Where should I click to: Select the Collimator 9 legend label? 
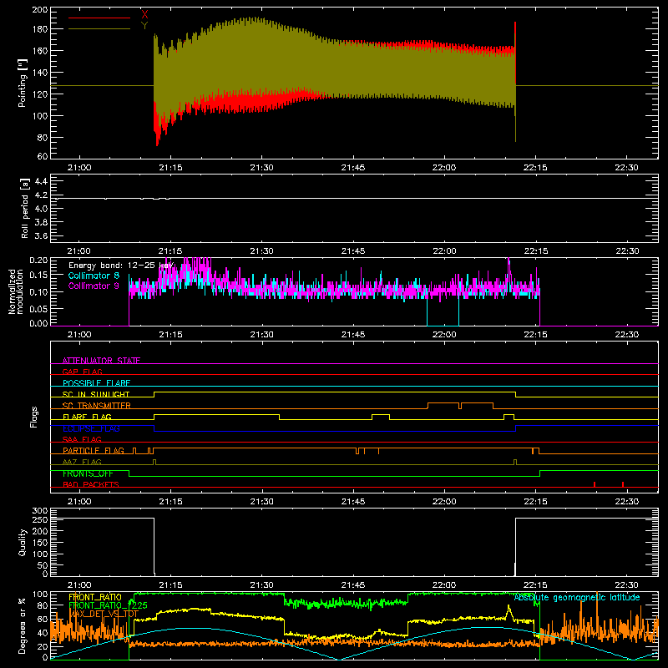click(x=94, y=286)
